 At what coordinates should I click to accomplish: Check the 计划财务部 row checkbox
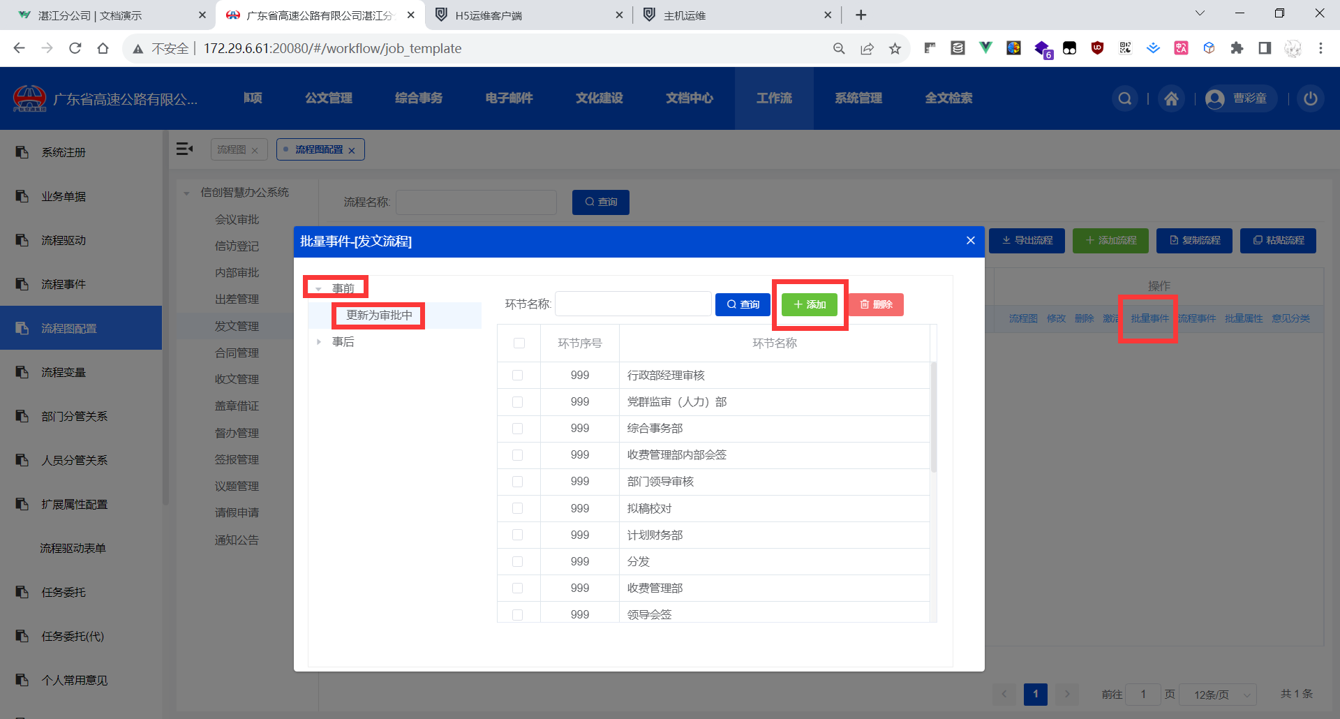point(517,535)
